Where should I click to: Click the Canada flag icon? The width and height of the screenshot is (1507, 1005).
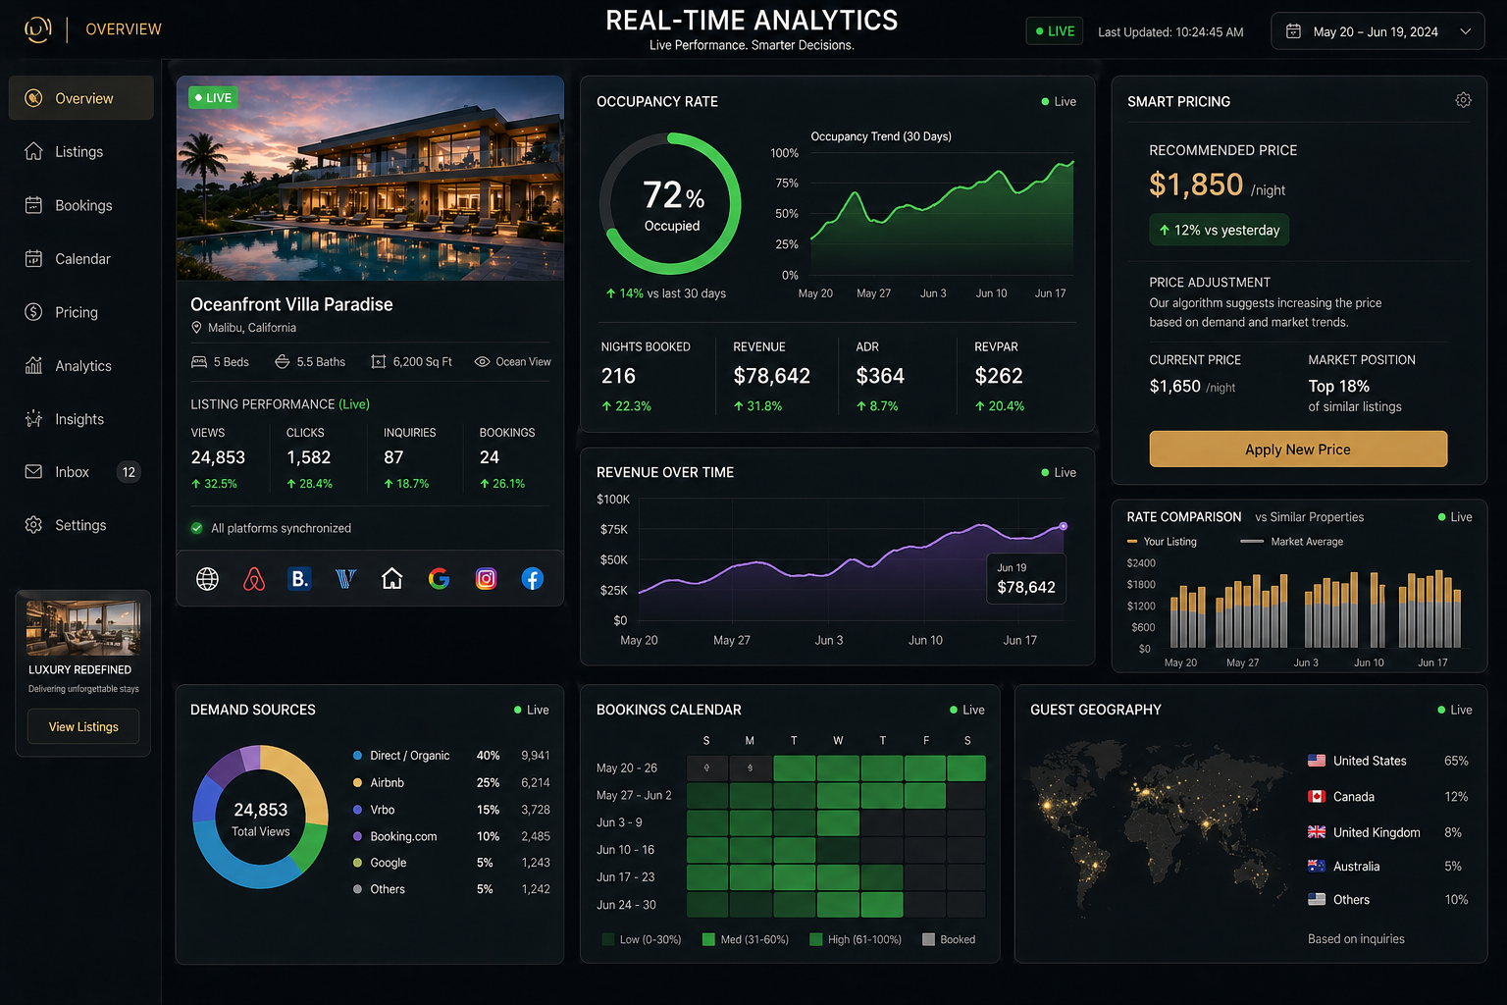1317,796
